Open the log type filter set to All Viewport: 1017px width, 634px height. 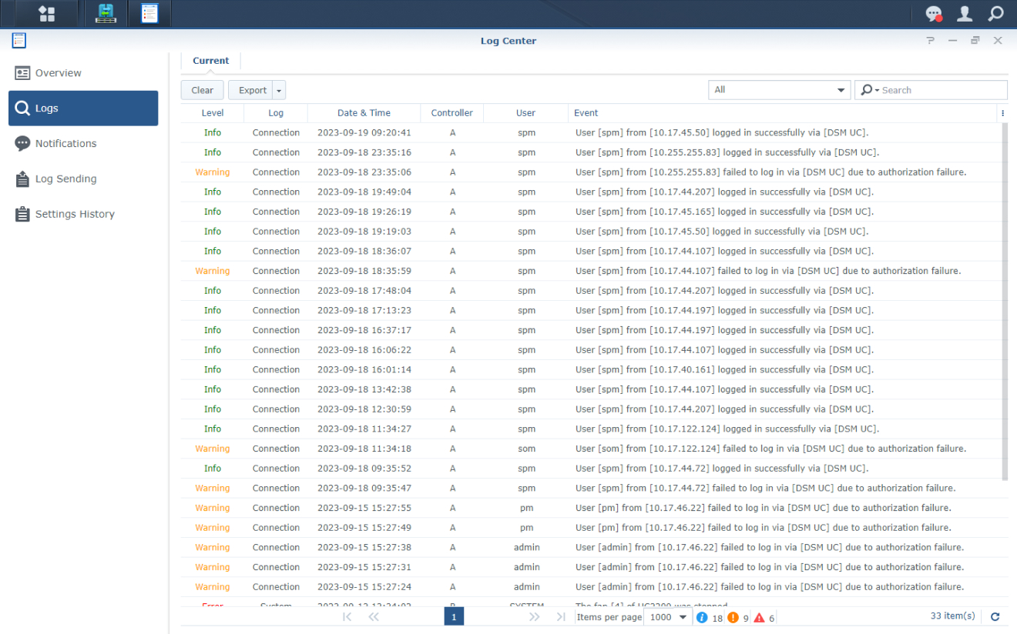779,89
